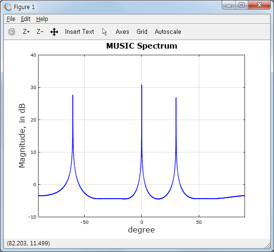
Task: Open the File menu
Action: [11, 19]
